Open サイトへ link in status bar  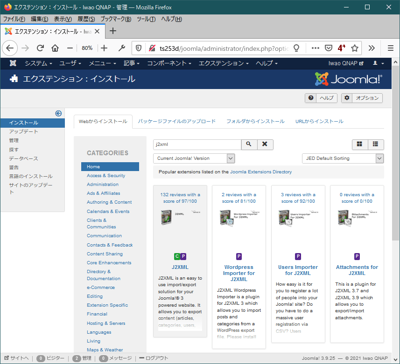(17, 358)
